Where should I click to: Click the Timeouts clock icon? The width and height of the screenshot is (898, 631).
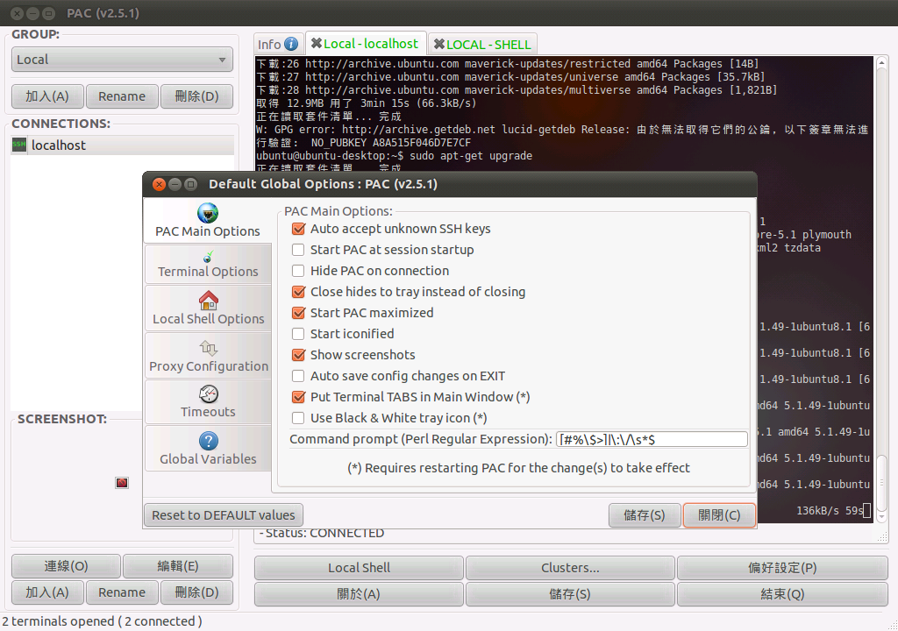click(209, 394)
